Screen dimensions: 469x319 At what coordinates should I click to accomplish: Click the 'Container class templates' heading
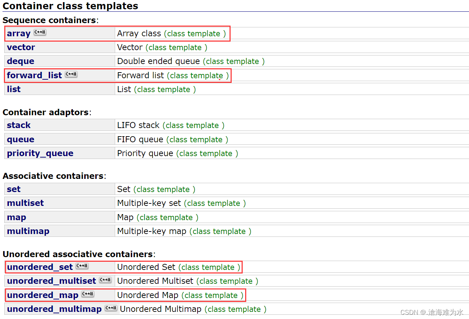(x=70, y=6)
